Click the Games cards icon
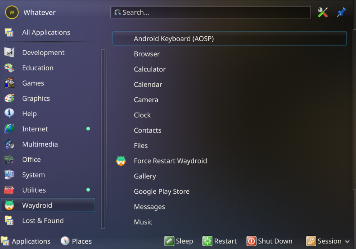This screenshot has height=249, width=356. pos(9,83)
